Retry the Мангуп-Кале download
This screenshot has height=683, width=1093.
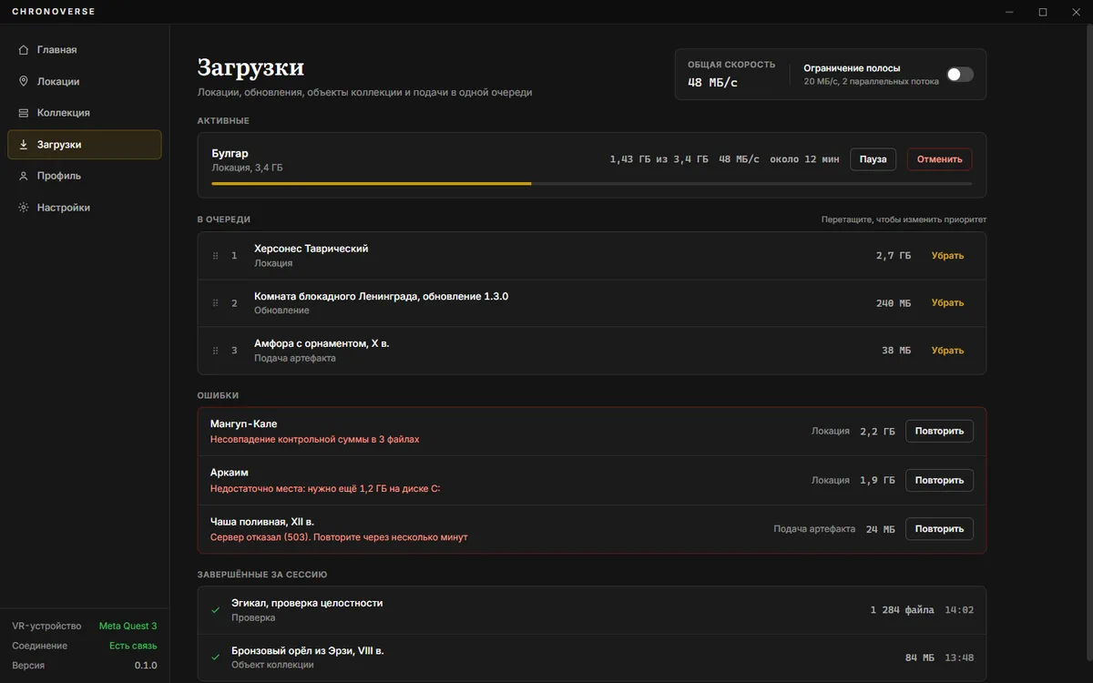(x=939, y=432)
